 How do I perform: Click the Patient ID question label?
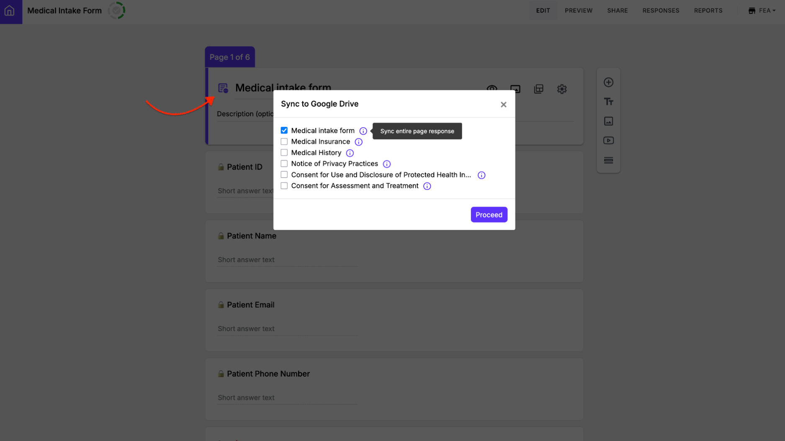(x=245, y=167)
